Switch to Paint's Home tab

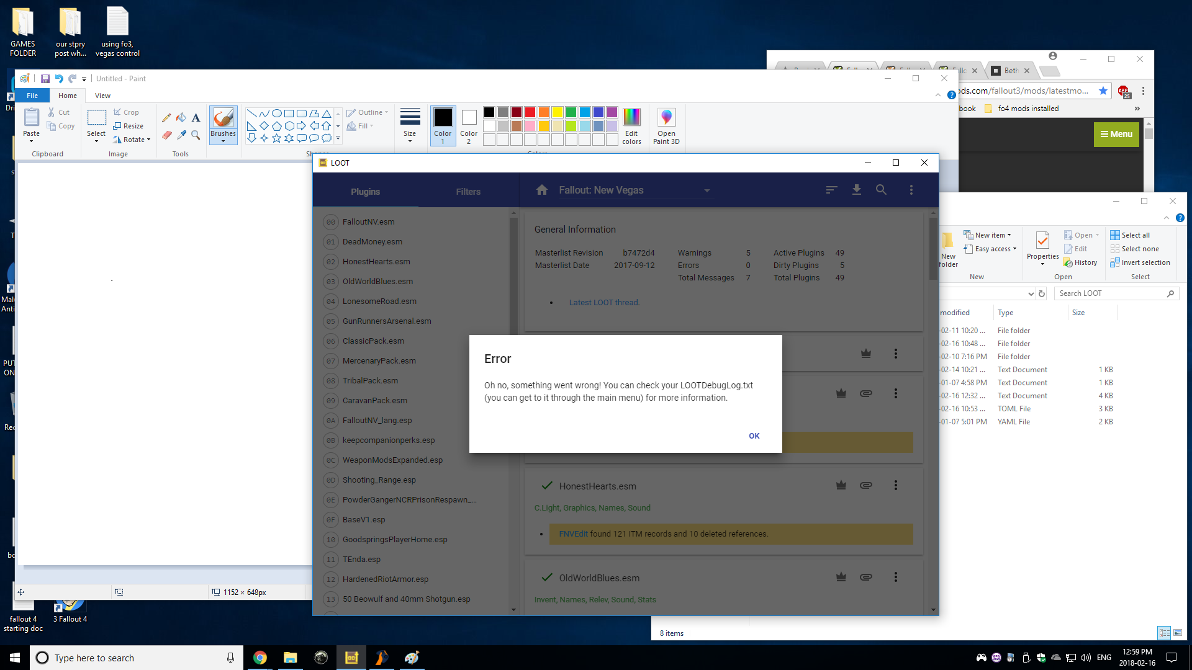tap(68, 96)
